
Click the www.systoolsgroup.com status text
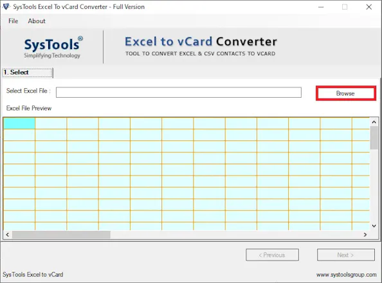pyautogui.click(x=346, y=275)
